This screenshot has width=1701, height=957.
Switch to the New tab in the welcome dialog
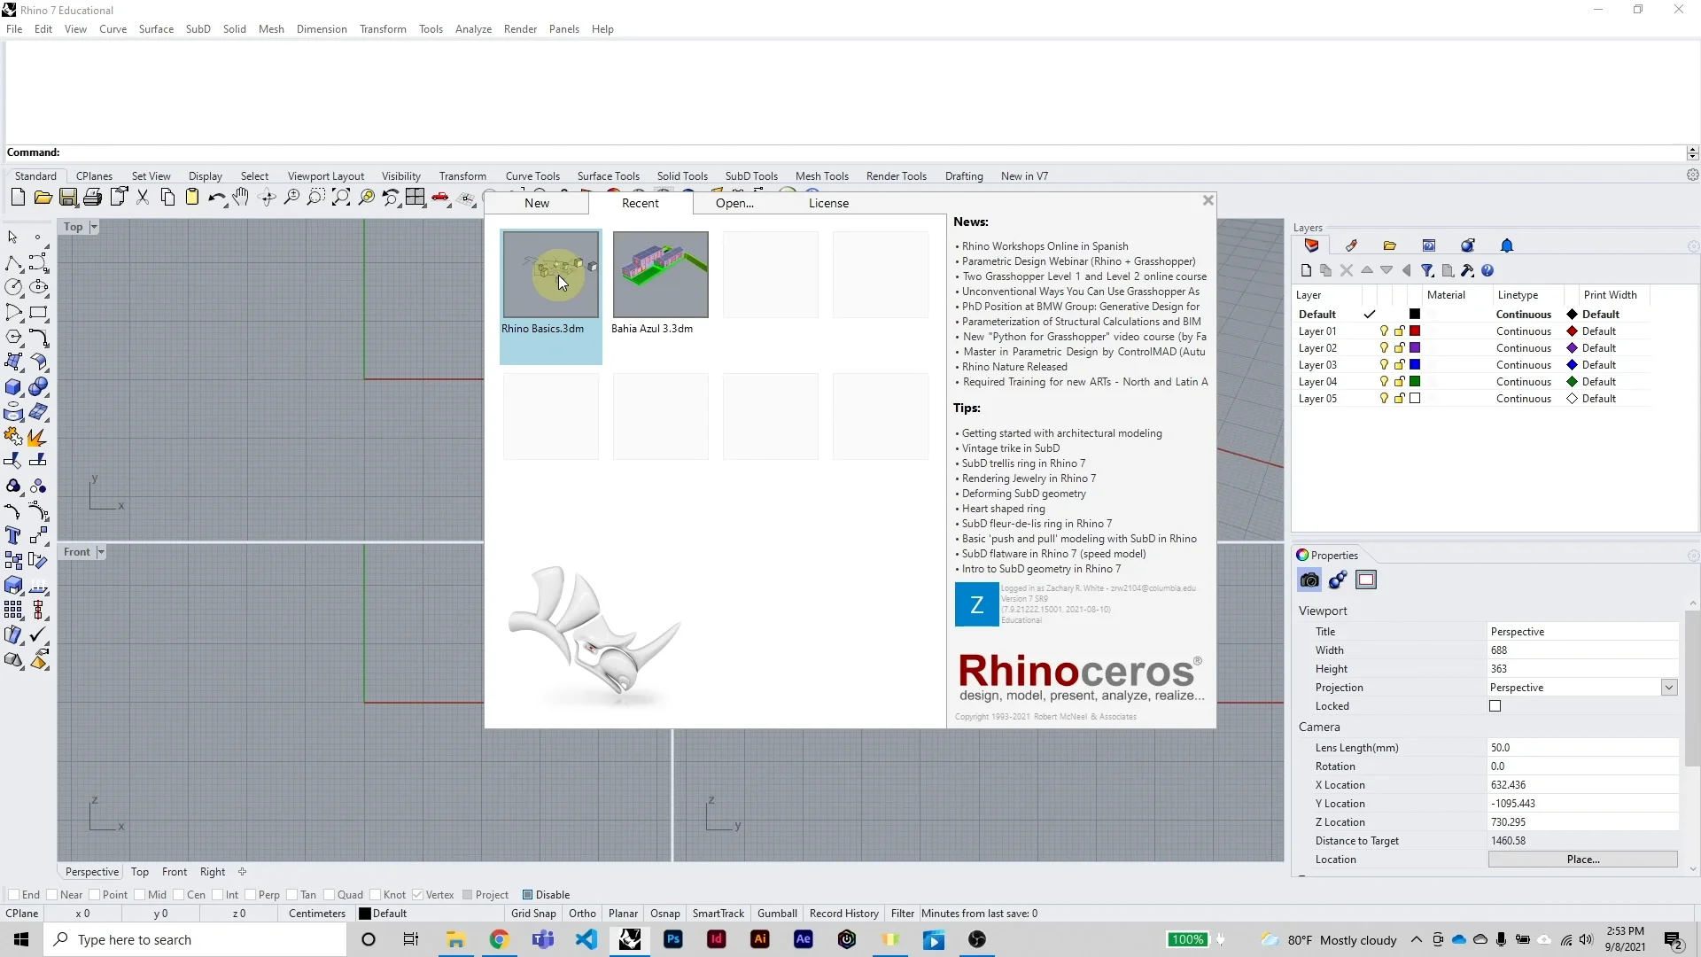[536, 203]
